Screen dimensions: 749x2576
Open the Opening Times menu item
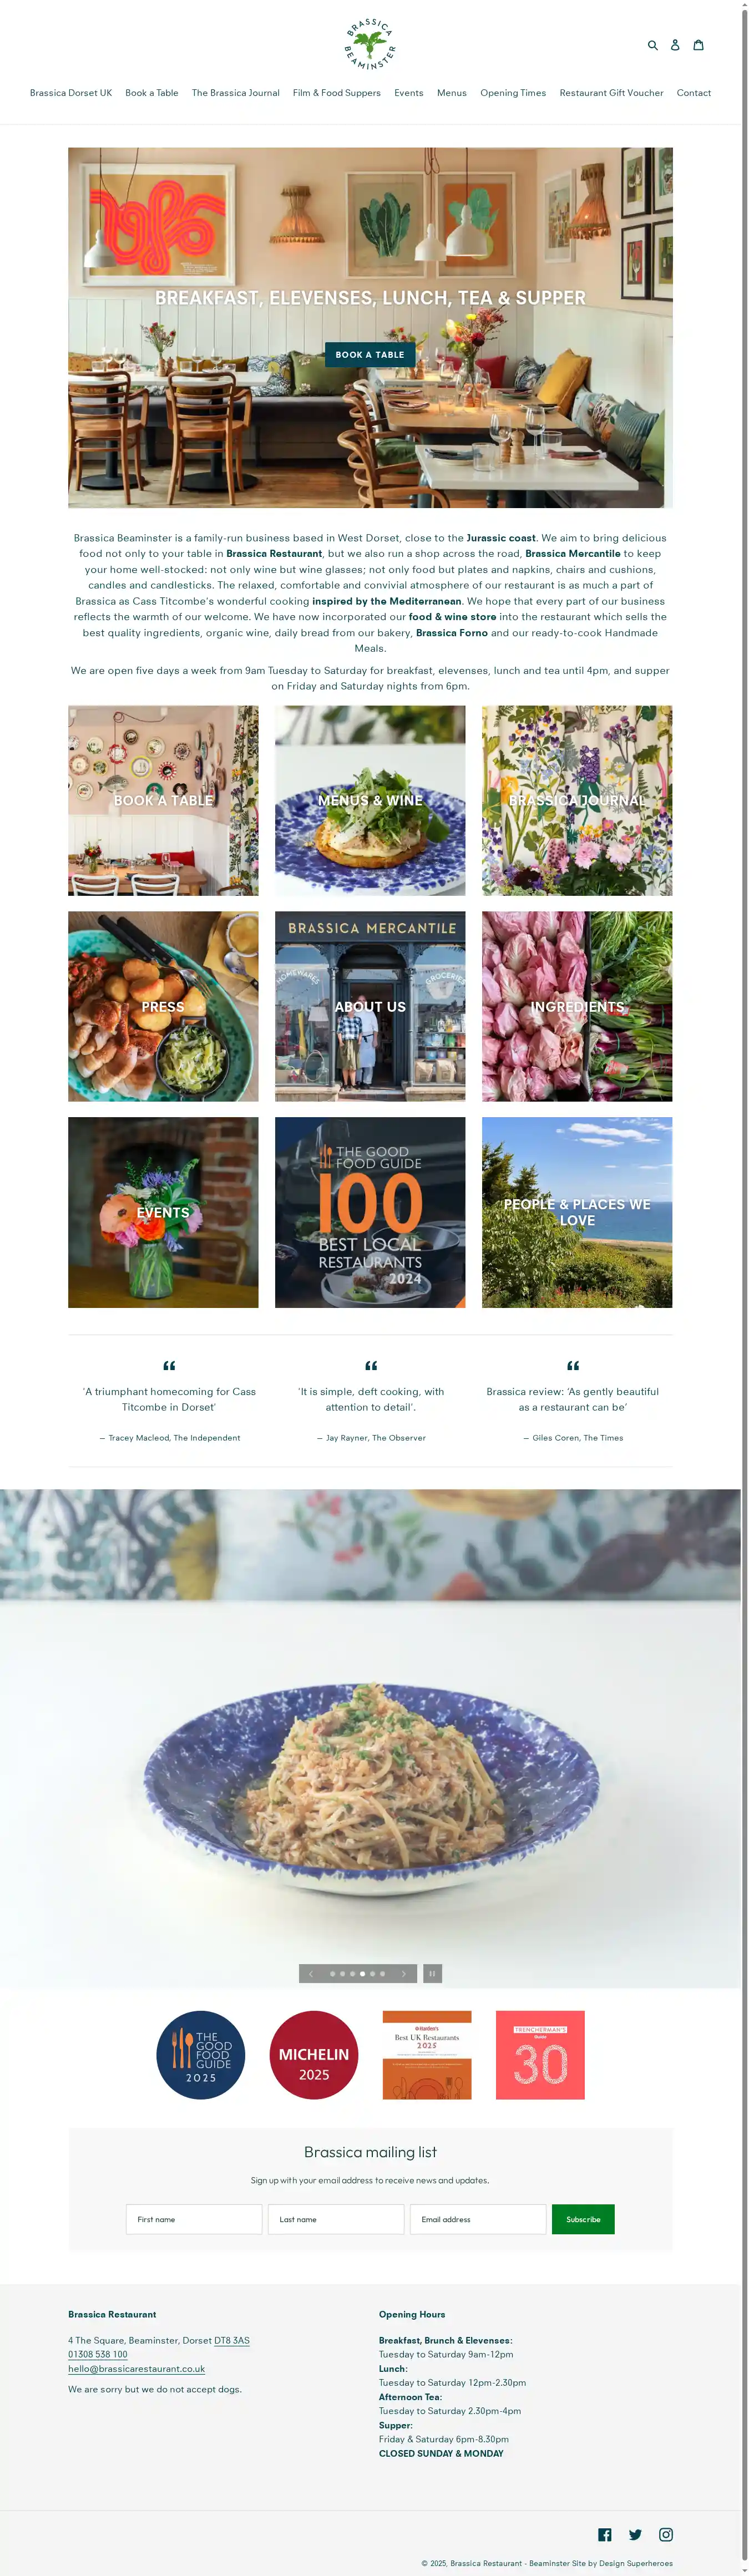513,93
